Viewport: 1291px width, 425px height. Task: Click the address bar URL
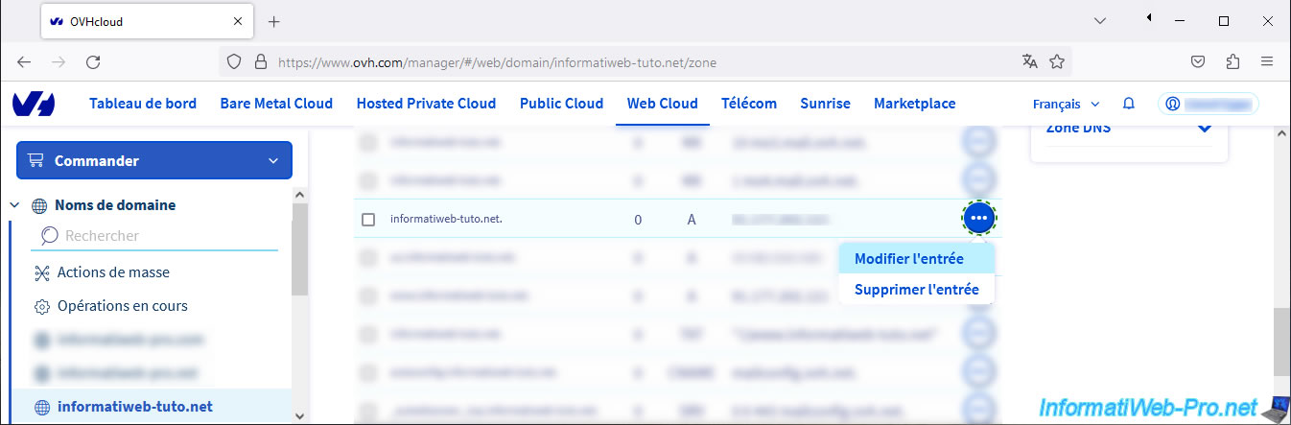pyautogui.click(x=497, y=62)
